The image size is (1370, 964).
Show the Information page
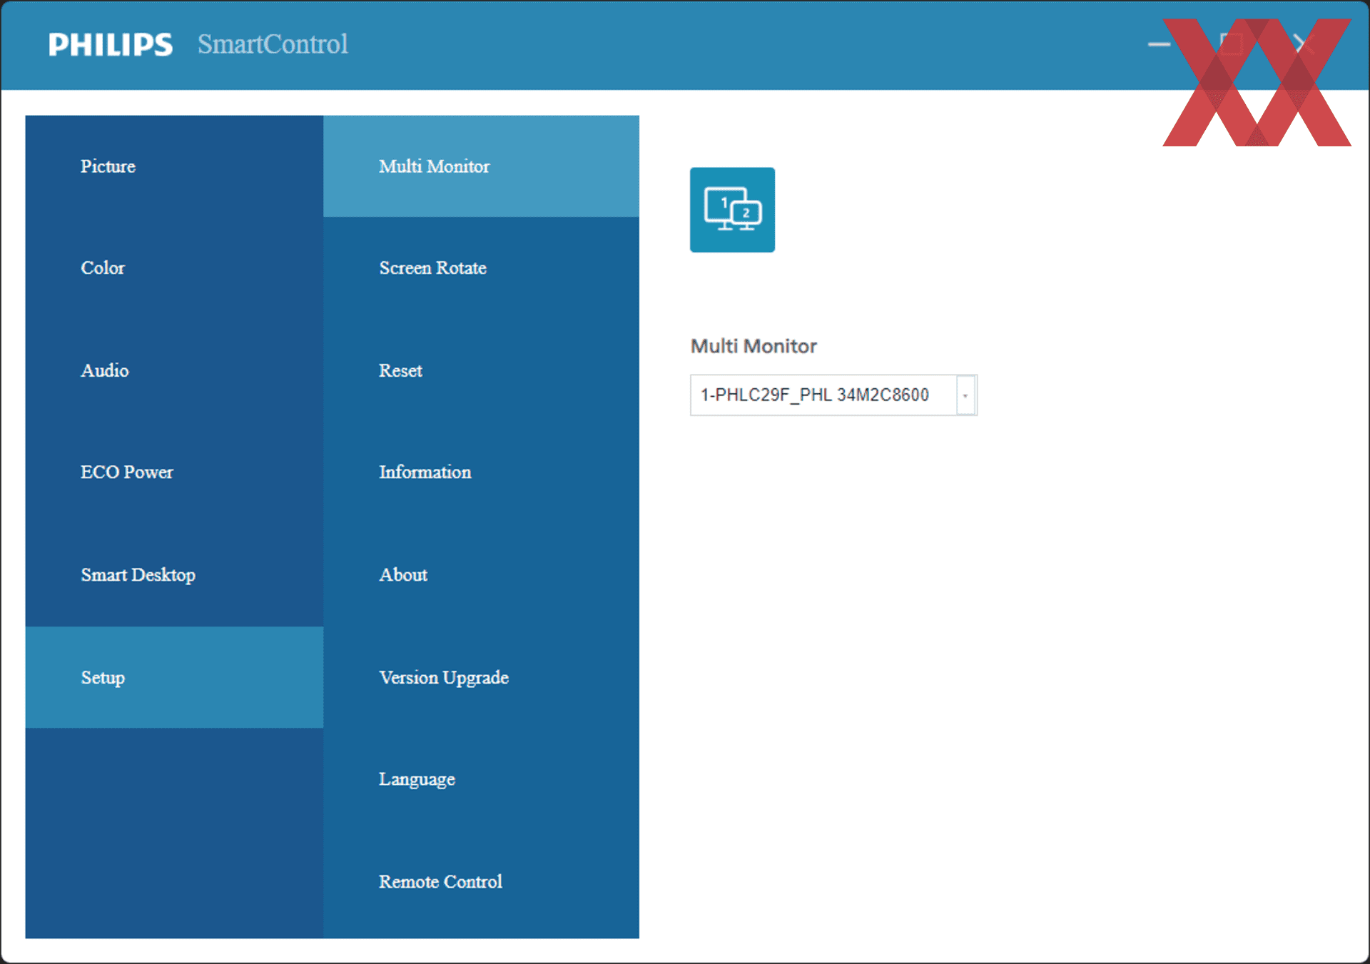tap(481, 472)
